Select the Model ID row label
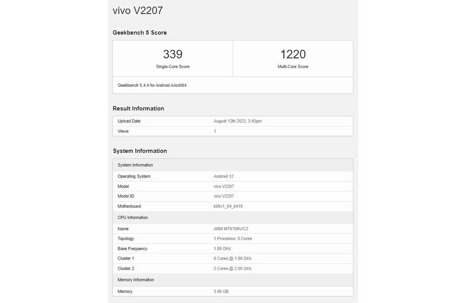467x303 pixels. [126, 196]
